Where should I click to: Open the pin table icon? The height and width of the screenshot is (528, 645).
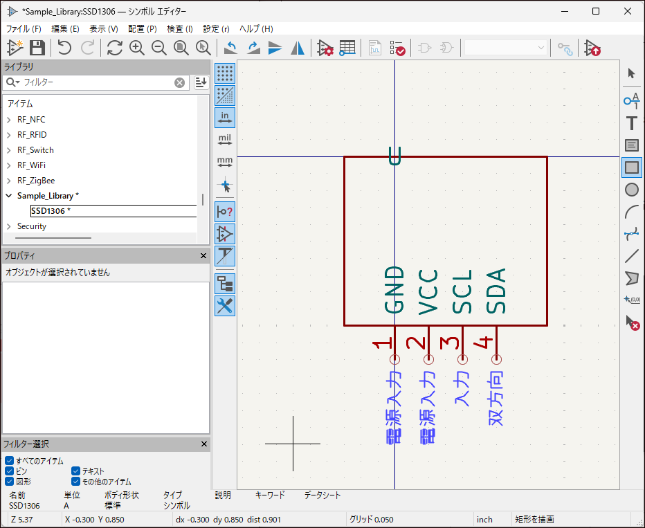pyautogui.click(x=347, y=48)
